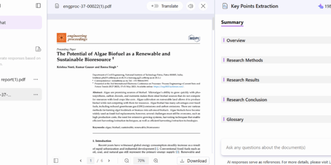Toggle the PDF thumbnail sidebar icon

pyautogui.click(x=56, y=161)
